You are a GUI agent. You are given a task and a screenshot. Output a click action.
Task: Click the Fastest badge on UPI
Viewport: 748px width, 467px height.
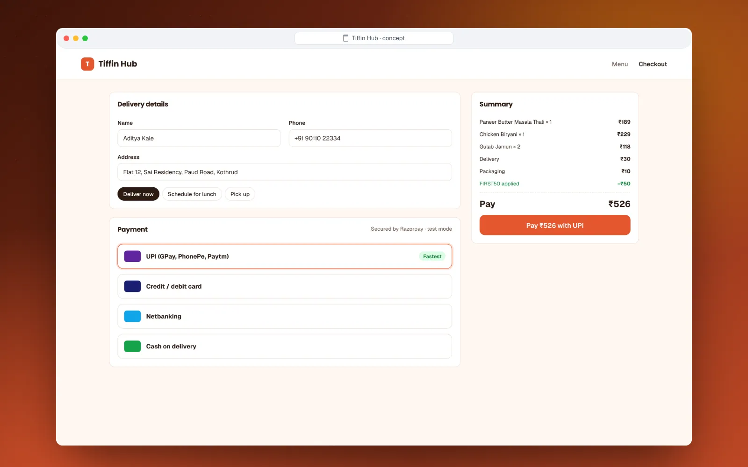pos(432,256)
